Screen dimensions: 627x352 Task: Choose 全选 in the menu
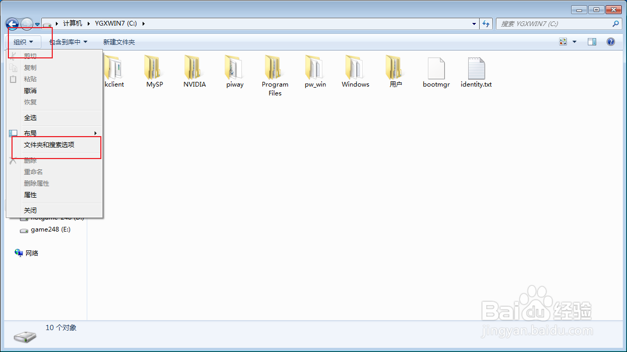coord(54,117)
